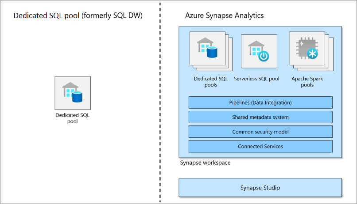Click the Synapse workspace caption
Image resolution: width=357 pixels, height=204 pixels.
click(x=205, y=163)
